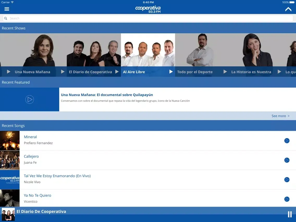Select artist Prefiero Fernandez
The width and height of the screenshot is (296, 222).
(x=38, y=143)
